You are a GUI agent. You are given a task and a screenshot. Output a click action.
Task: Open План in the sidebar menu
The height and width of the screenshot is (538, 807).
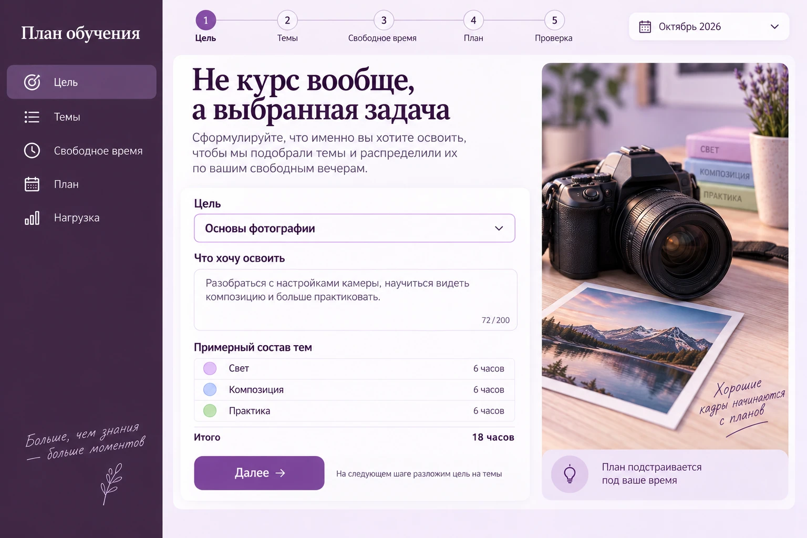[x=81, y=184]
